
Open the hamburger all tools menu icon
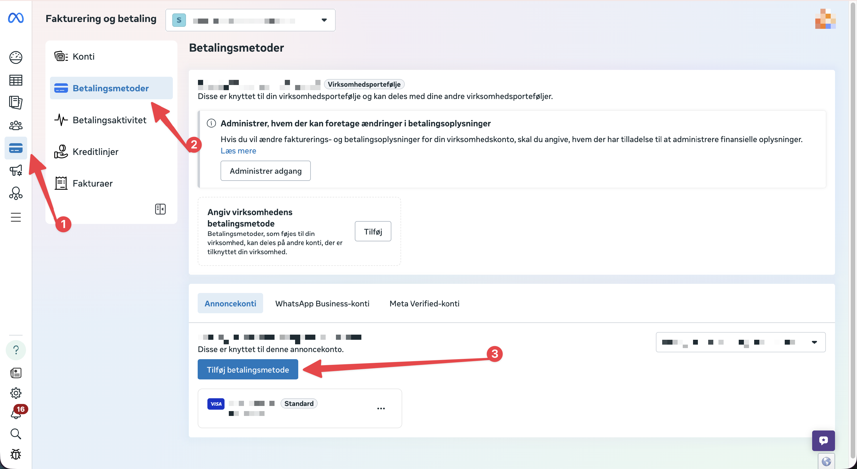click(16, 217)
